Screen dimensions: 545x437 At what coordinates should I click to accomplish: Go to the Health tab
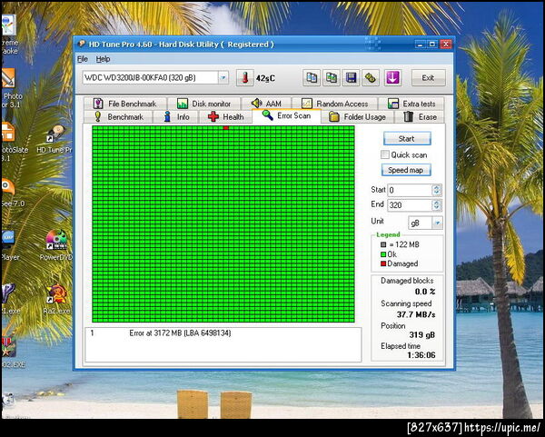point(225,117)
